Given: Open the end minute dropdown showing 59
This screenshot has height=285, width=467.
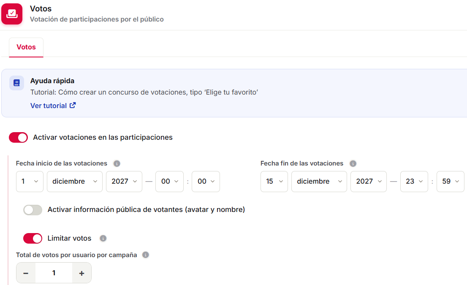Looking at the screenshot, I should click(x=450, y=182).
